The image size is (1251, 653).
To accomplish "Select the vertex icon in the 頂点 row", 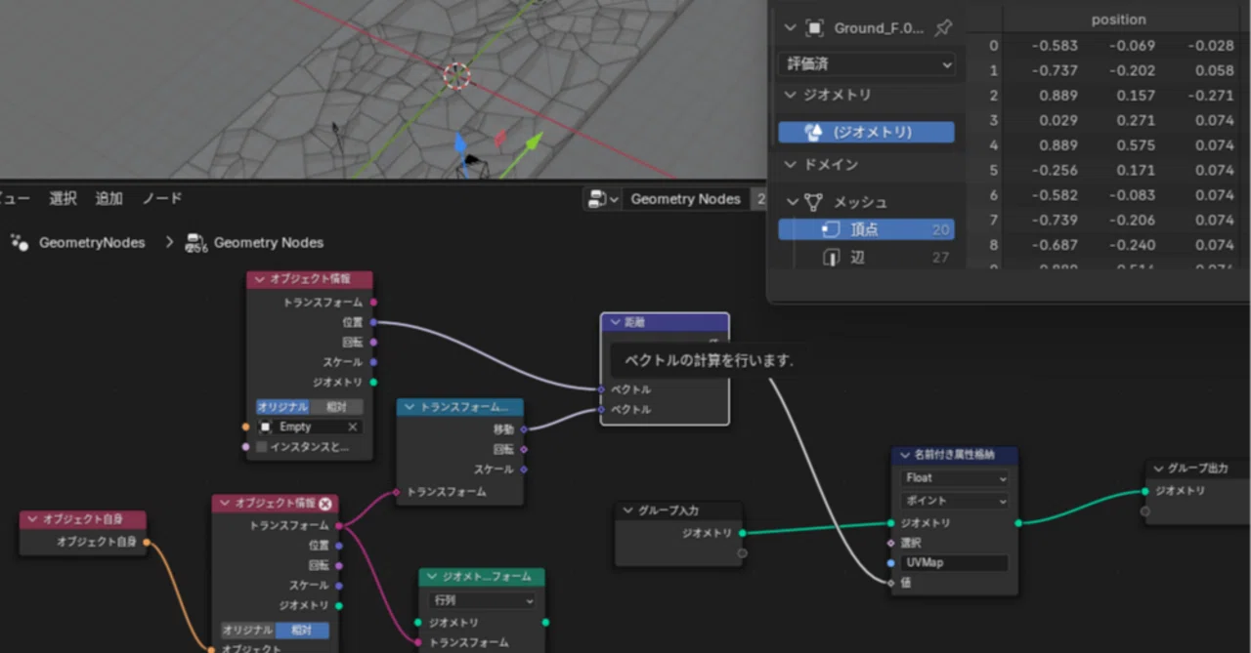I will pos(831,229).
